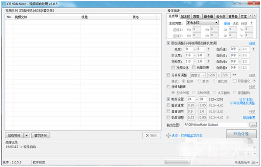Enable the 音量调节 checkbox

pyautogui.click(x=168, y=111)
